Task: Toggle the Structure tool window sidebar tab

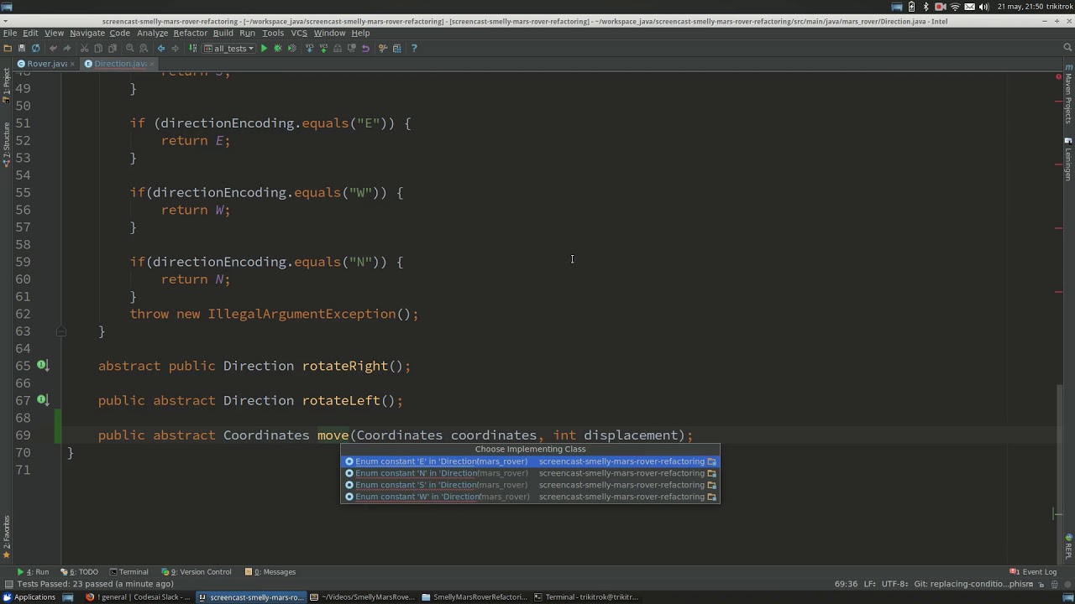Action: [6, 143]
